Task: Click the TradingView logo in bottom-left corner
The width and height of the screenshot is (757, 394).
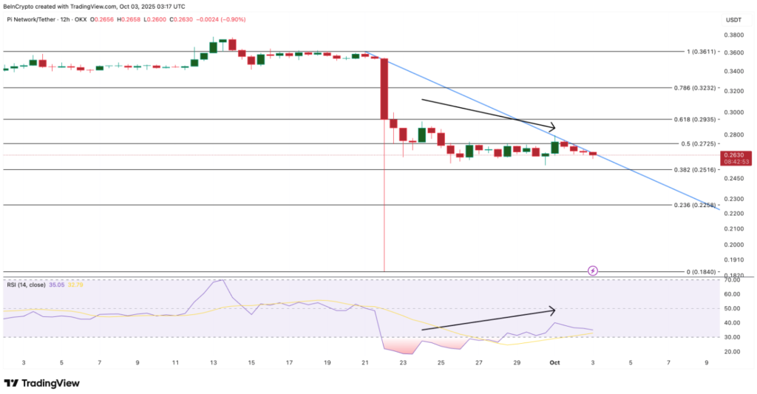Action: point(41,383)
